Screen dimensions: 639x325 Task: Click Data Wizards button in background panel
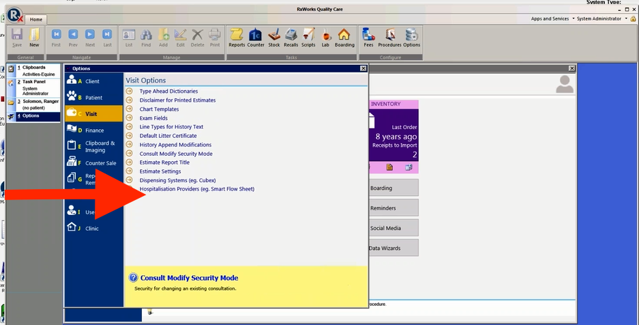click(393, 248)
